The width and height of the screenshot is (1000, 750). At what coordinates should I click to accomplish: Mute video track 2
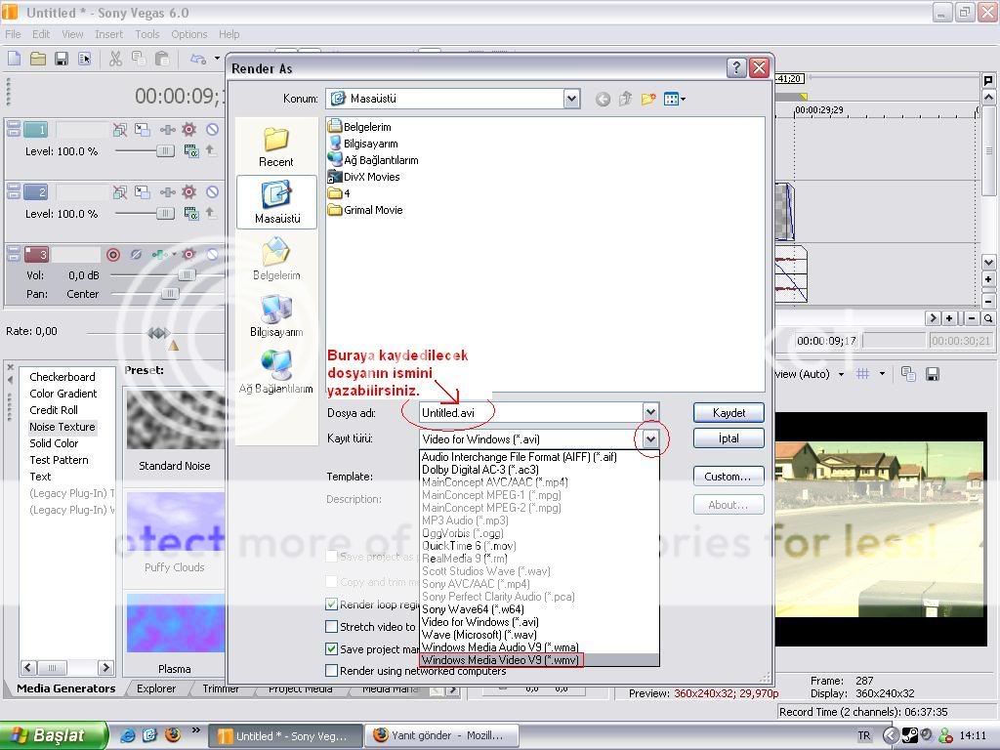click(x=212, y=192)
